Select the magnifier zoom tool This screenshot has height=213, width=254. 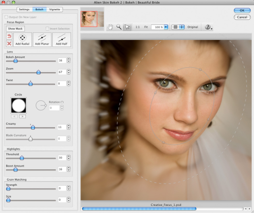[x=119, y=27]
